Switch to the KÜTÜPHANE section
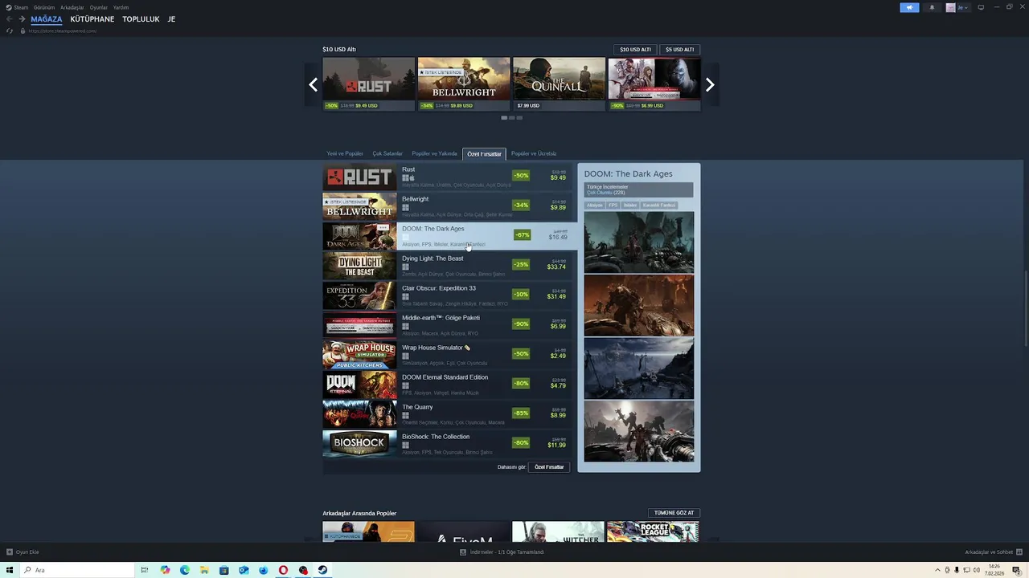 point(92,19)
